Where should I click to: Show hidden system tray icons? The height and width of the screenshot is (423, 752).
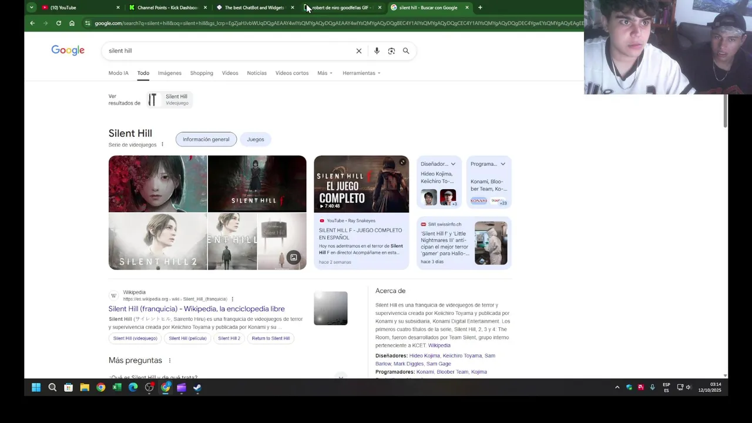tap(617, 387)
